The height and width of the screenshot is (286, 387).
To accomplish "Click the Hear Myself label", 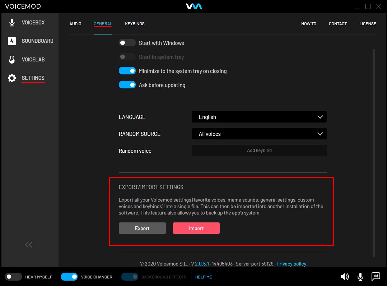I will [x=39, y=277].
